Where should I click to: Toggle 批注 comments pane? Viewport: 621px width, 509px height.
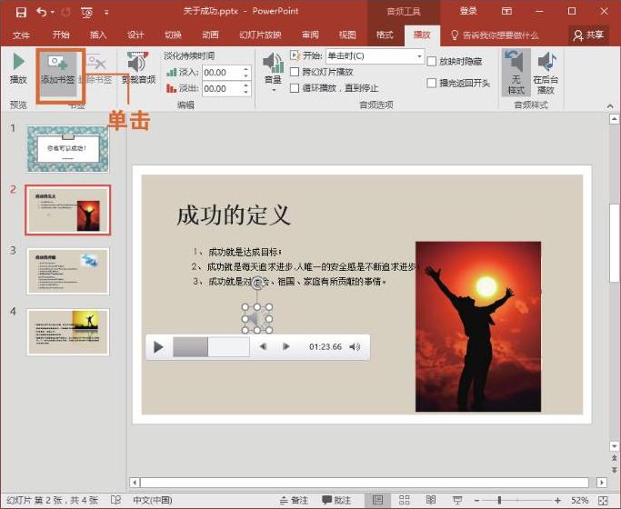click(x=336, y=500)
